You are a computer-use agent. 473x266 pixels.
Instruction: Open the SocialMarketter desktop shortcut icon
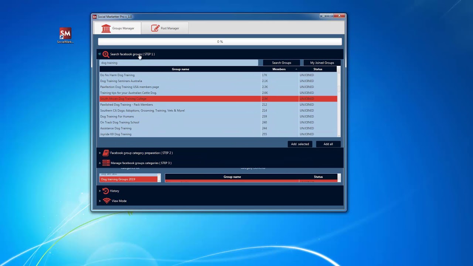(x=65, y=35)
